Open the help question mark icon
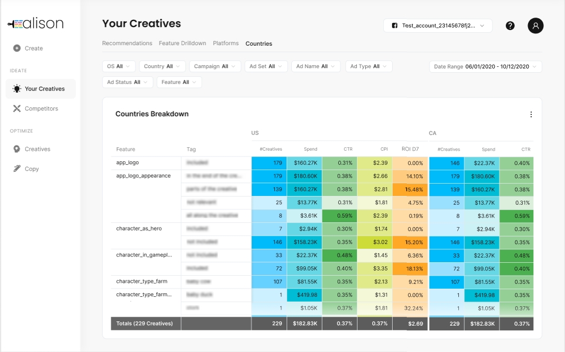565x352 pixels. click(510, 26)
